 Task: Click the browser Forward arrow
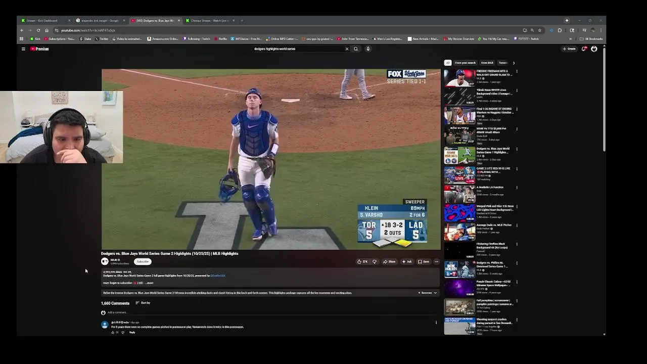[30, 30]
